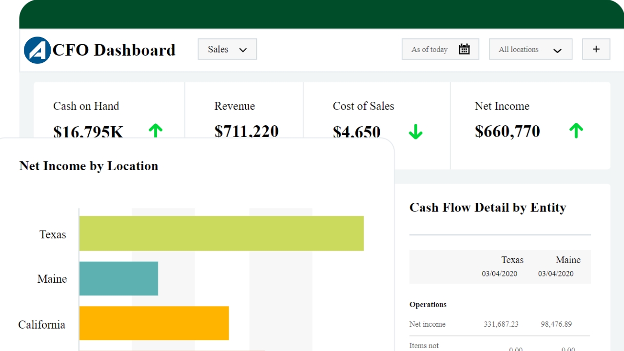
Task: Click the green up arrow beside Net Income
Action: [x=576, y=131]
